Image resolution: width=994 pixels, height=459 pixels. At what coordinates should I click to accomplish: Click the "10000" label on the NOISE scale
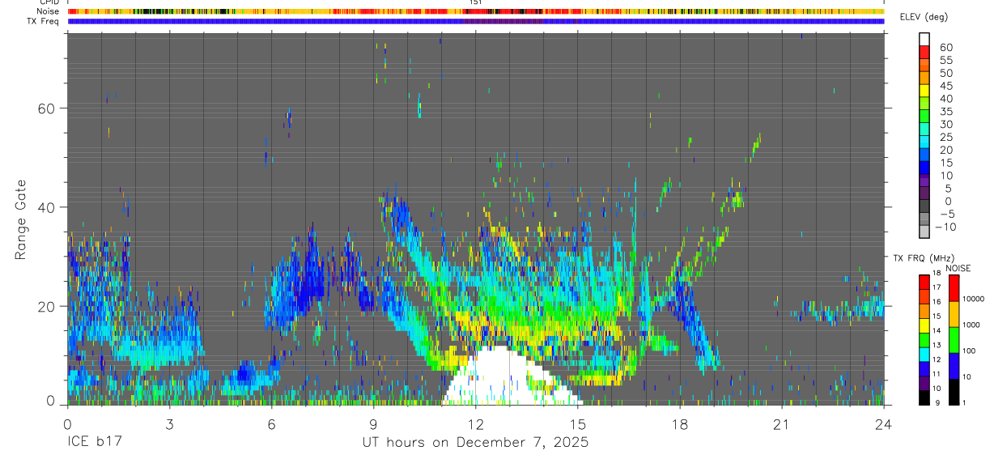click(x=974, y=299)
